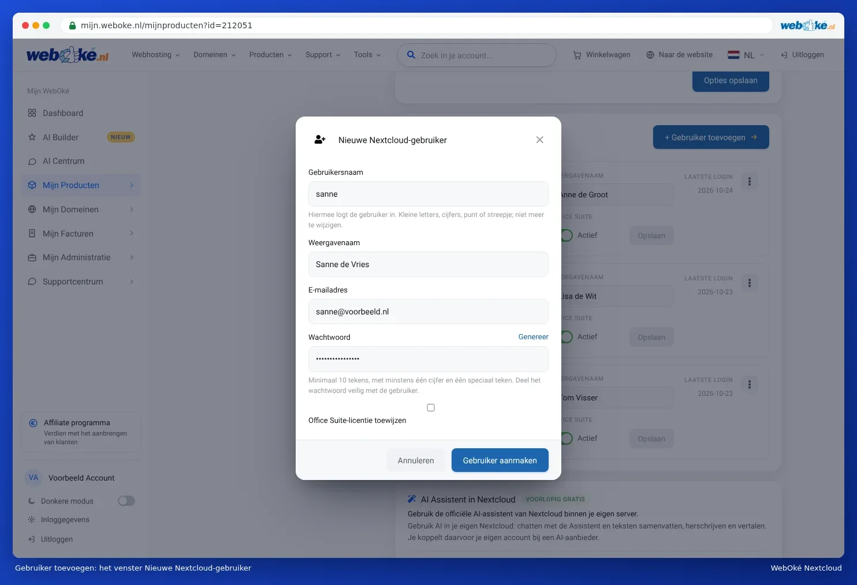Click the VA account avatar

click(x=33, y=478)
